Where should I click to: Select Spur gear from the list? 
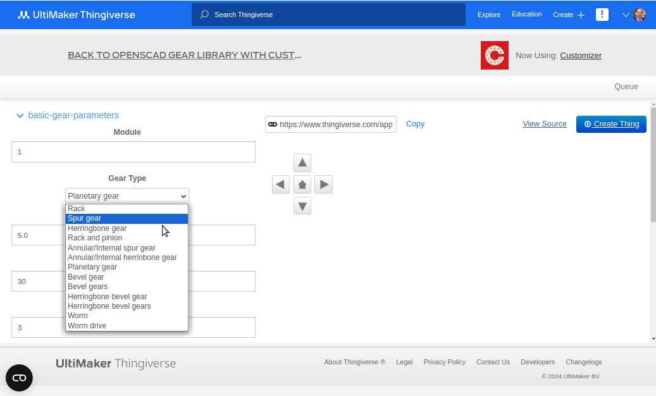point(127,218)
